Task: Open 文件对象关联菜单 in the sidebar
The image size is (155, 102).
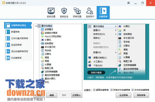Action: (18, 38)
